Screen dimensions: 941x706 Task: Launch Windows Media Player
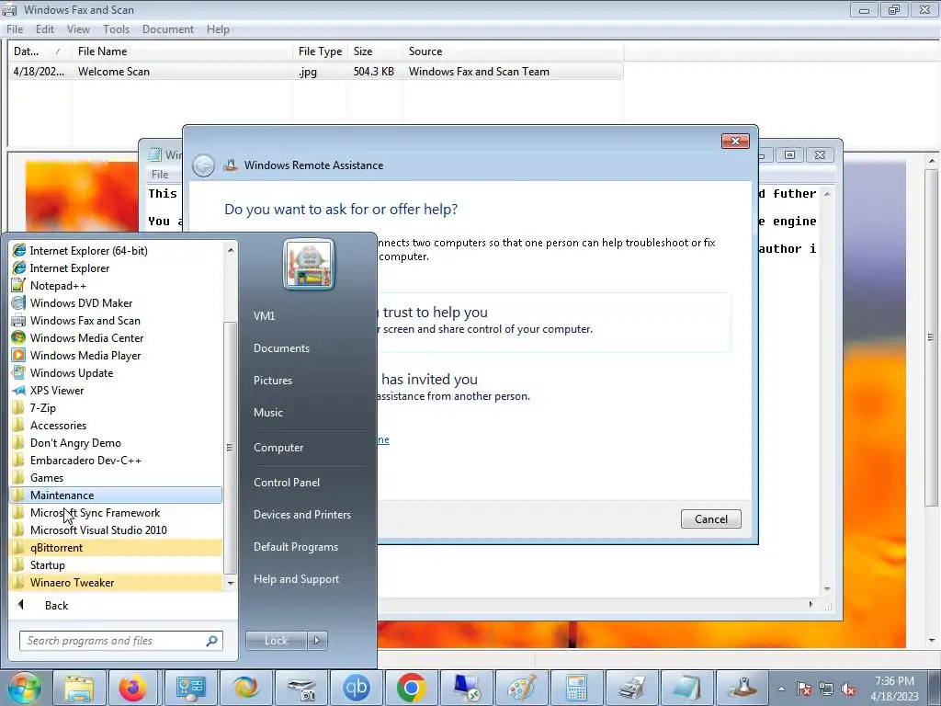point(116,356)
